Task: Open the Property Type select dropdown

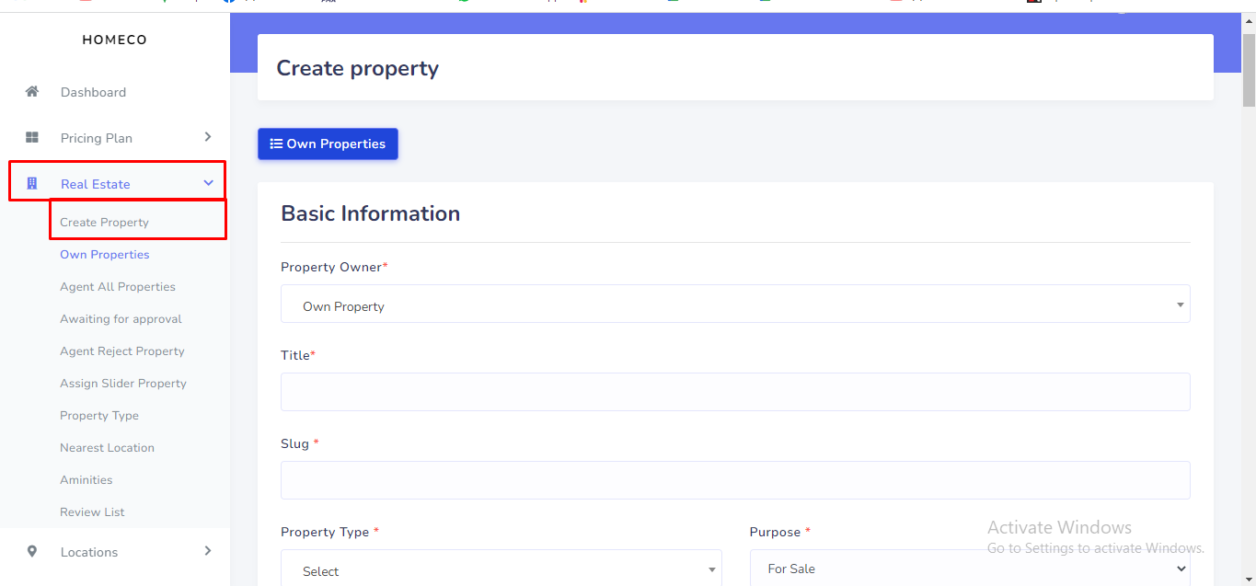Action: coord(501,570)
